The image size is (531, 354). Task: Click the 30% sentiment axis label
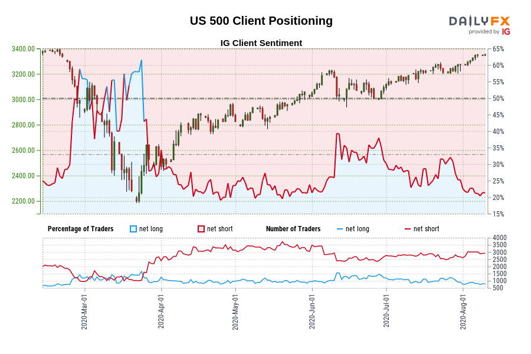pyautogui.click(x=498, y=165)
